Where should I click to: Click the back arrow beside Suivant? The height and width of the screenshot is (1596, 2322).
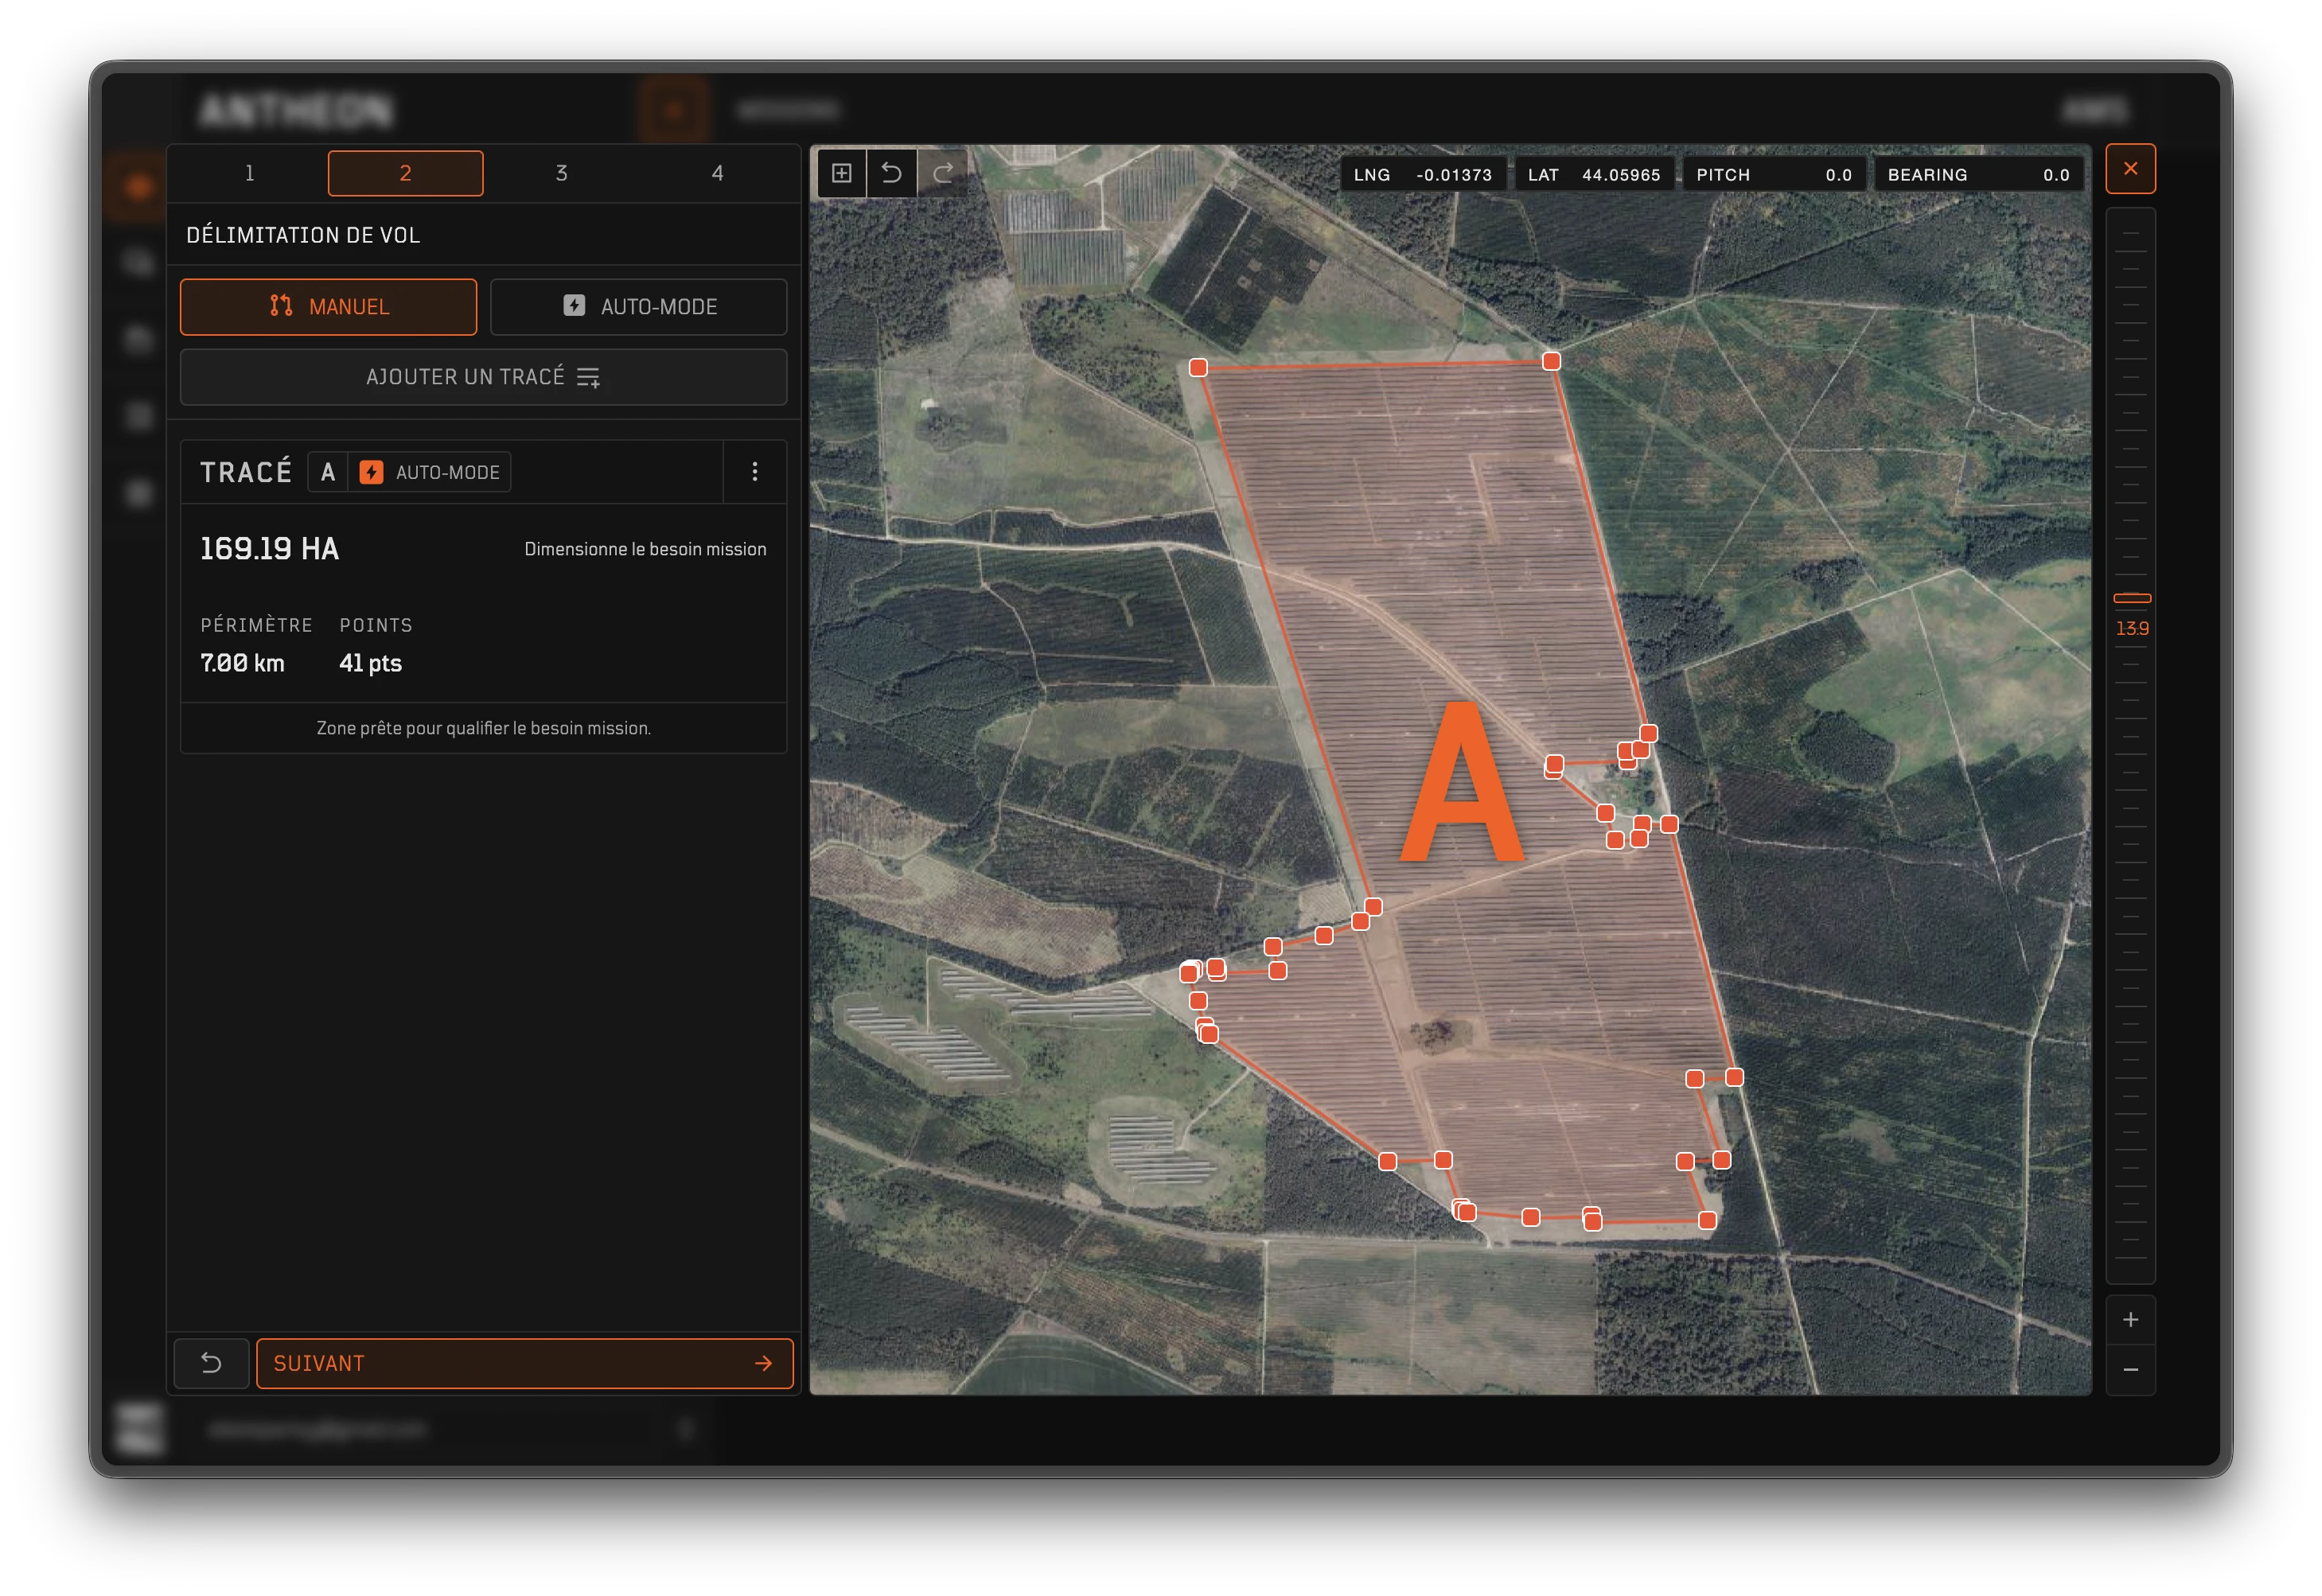(x=211, y=1363)
